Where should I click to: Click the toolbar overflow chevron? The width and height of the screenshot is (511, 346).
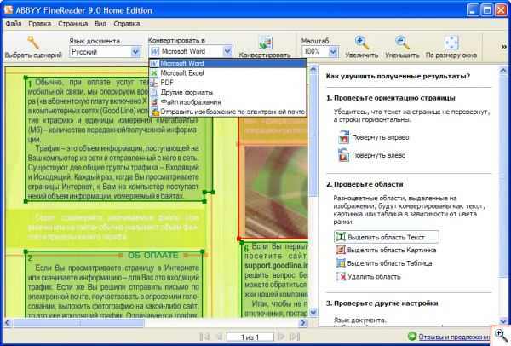(x=504, y=47)
